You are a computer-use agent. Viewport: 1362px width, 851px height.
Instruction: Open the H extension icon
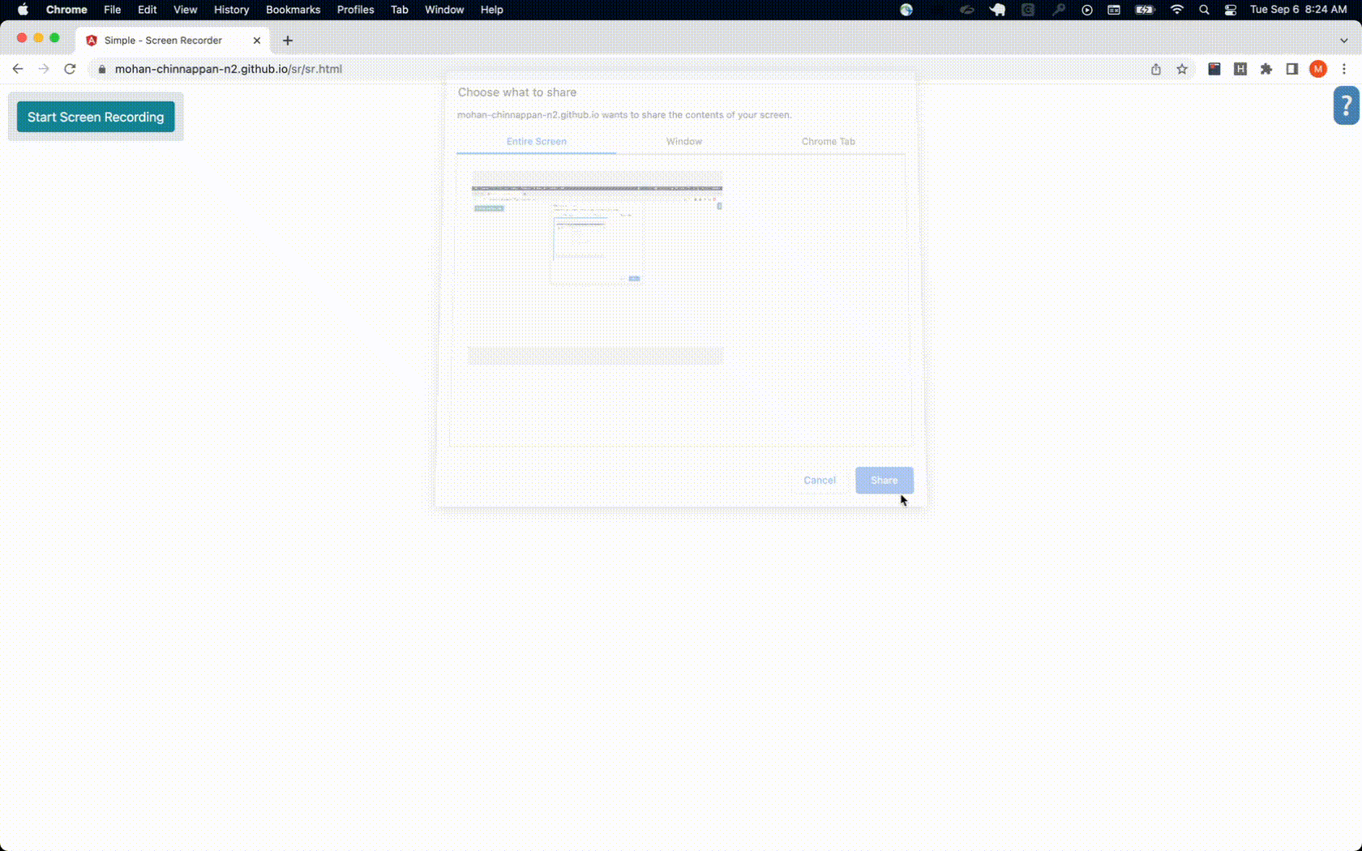[x=1240, y=69]
